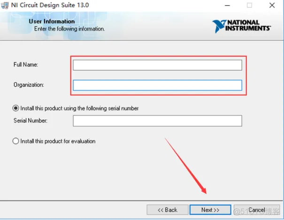Click the 'NI Circuit Design Suite 13.0' title
Screen dimensions: 284x220
pyautogui.click(x=50, y=5)
